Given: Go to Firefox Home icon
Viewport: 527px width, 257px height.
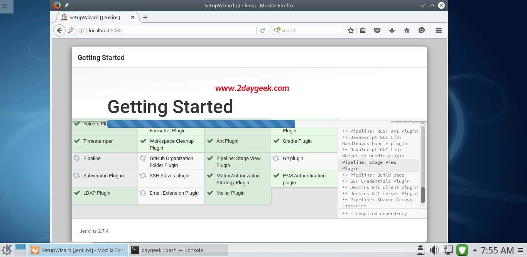Looking at the screenshot, I should [x=407, y=30].
